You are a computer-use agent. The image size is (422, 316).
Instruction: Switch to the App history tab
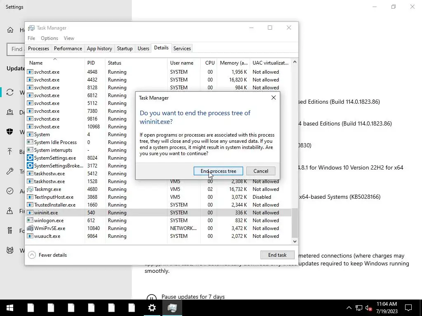click(99, 49)
